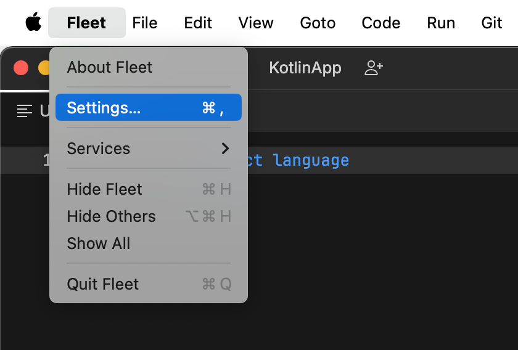The image size is (518, 350).
Task: Click the add collaborator icon
Action: pos(374,68)
